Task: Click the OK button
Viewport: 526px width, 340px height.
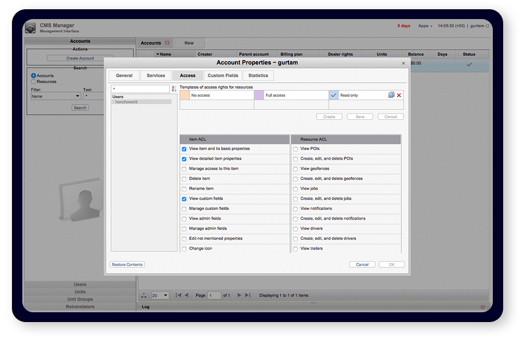Action: [392, 264]
